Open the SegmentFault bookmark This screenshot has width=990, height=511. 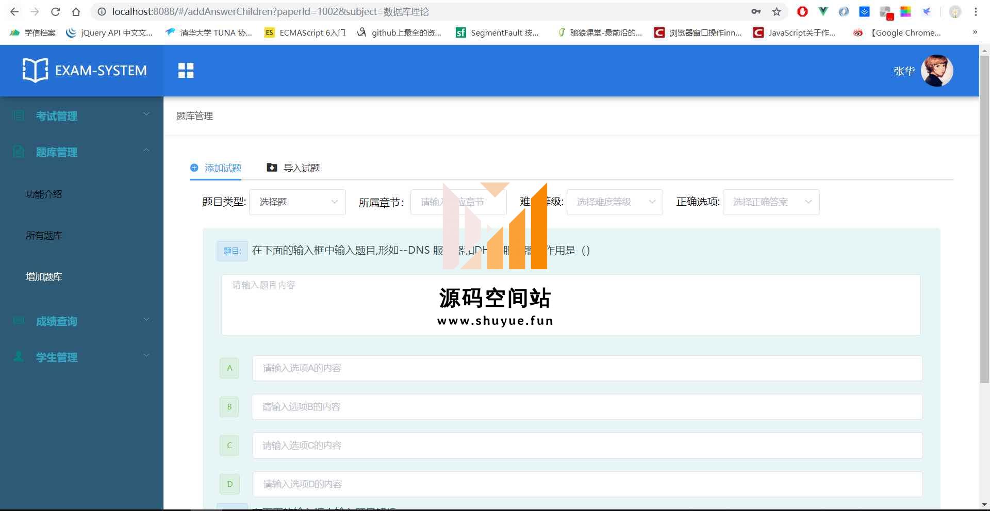pos(498,32)
